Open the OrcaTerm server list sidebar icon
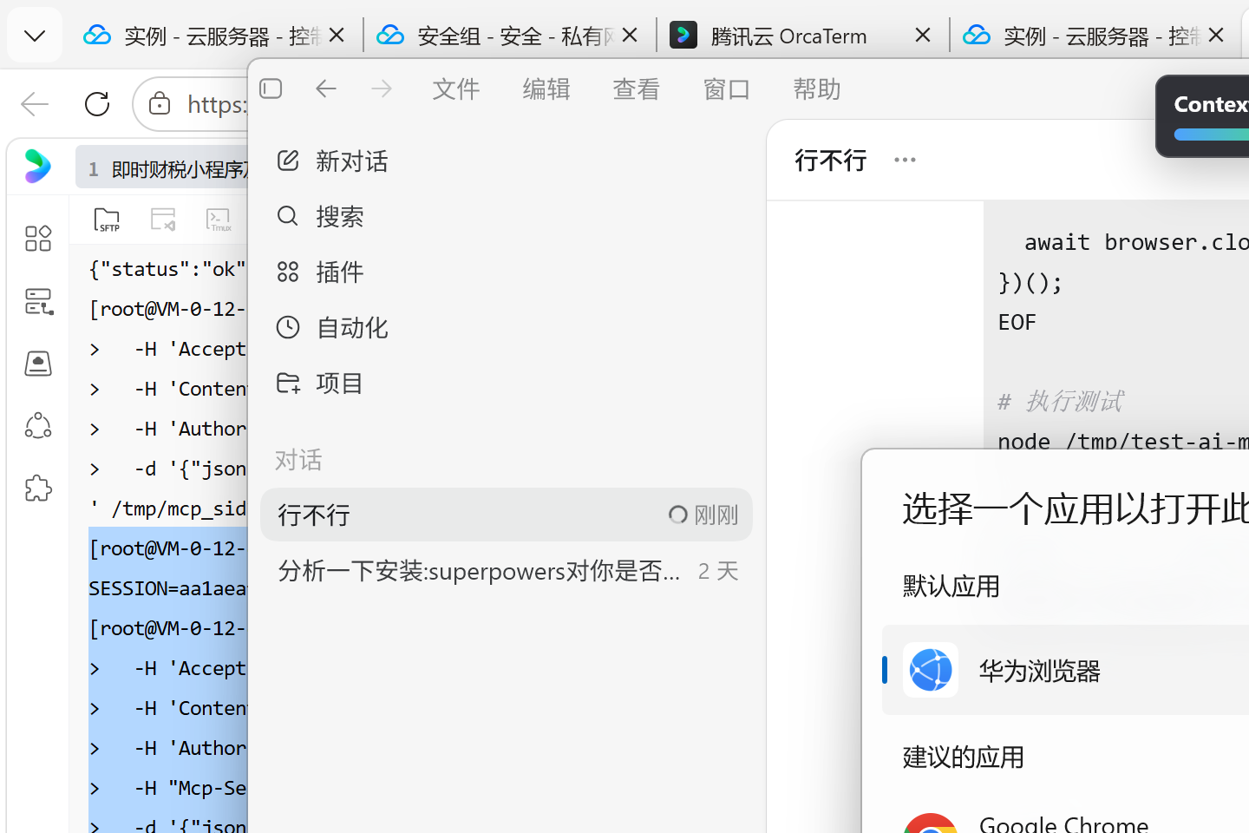The image size is (1249, 833). [38, 301]
